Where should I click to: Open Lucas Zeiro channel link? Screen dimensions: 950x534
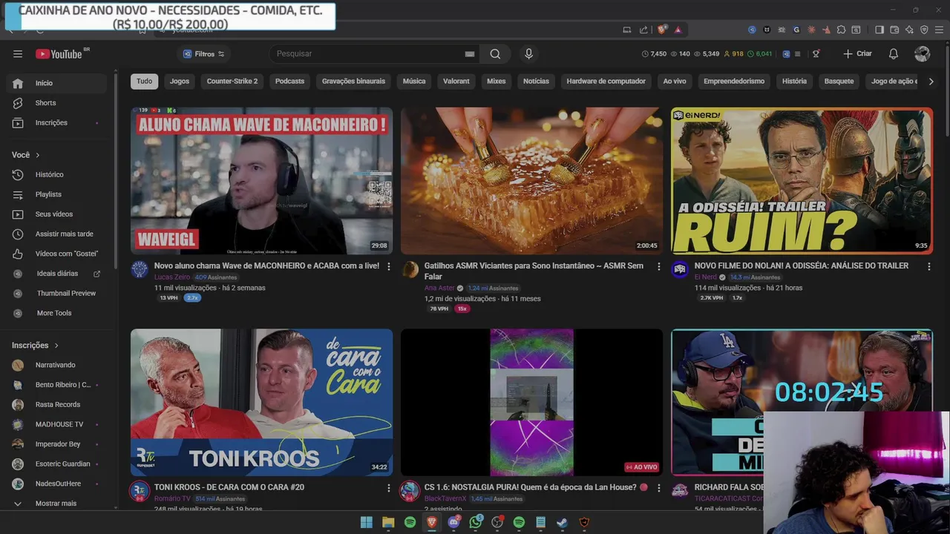[x=172, y=277]
